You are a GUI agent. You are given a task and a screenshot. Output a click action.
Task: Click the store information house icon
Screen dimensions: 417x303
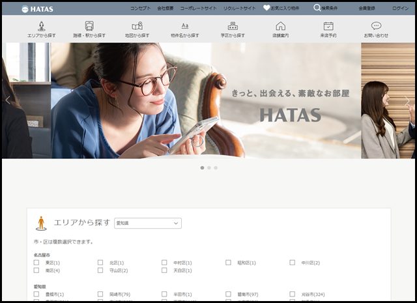point(280,26)
